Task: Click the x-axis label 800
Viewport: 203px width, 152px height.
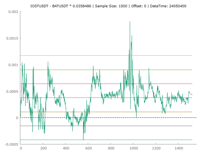Action: pos(111,148)
